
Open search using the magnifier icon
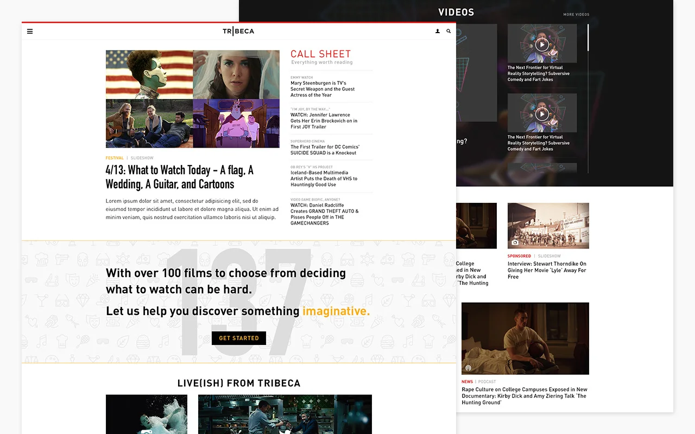click(x=448, y=31)
